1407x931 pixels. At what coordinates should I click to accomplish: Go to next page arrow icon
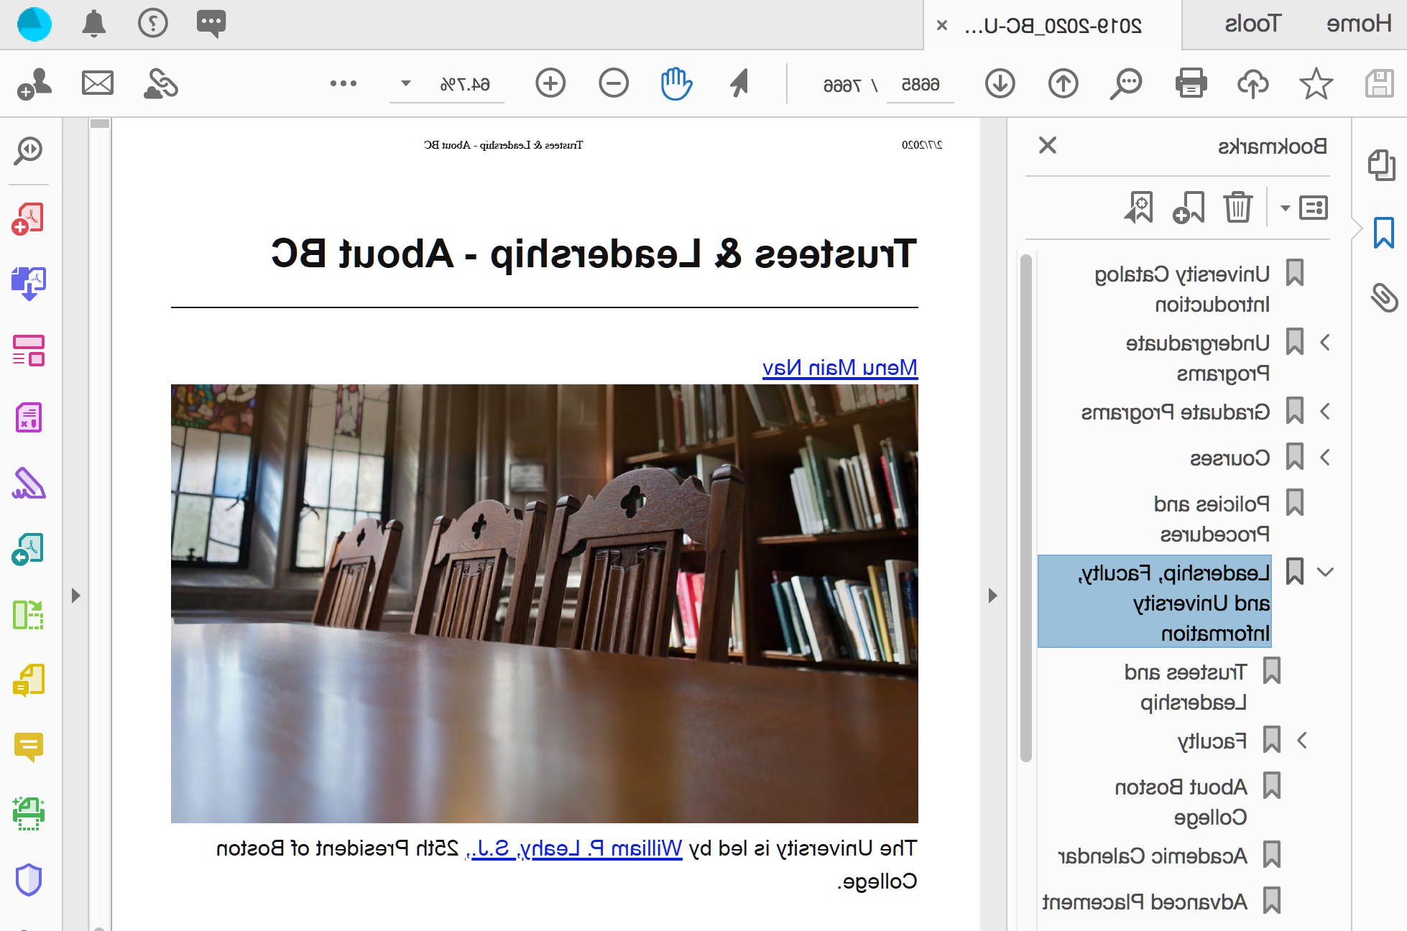[x=1000, y=83]
